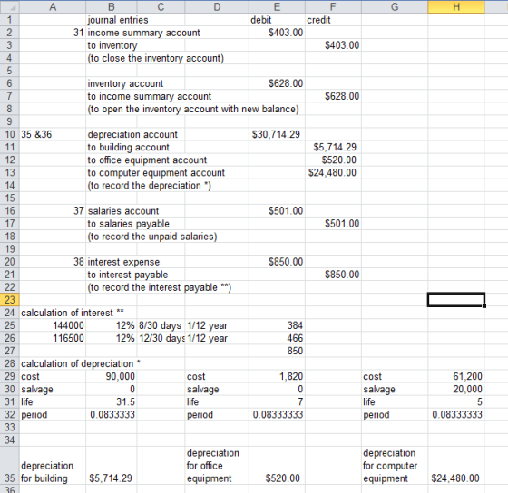Click the Select All corner button
The width and height of the screenshot is (508, 493).
pyautogui.click(x=10, y=6)
